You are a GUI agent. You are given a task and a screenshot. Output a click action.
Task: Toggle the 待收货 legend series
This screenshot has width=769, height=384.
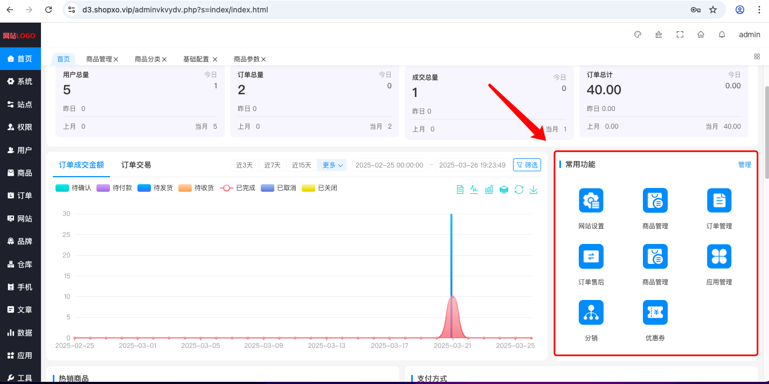(x=196, y=188)
